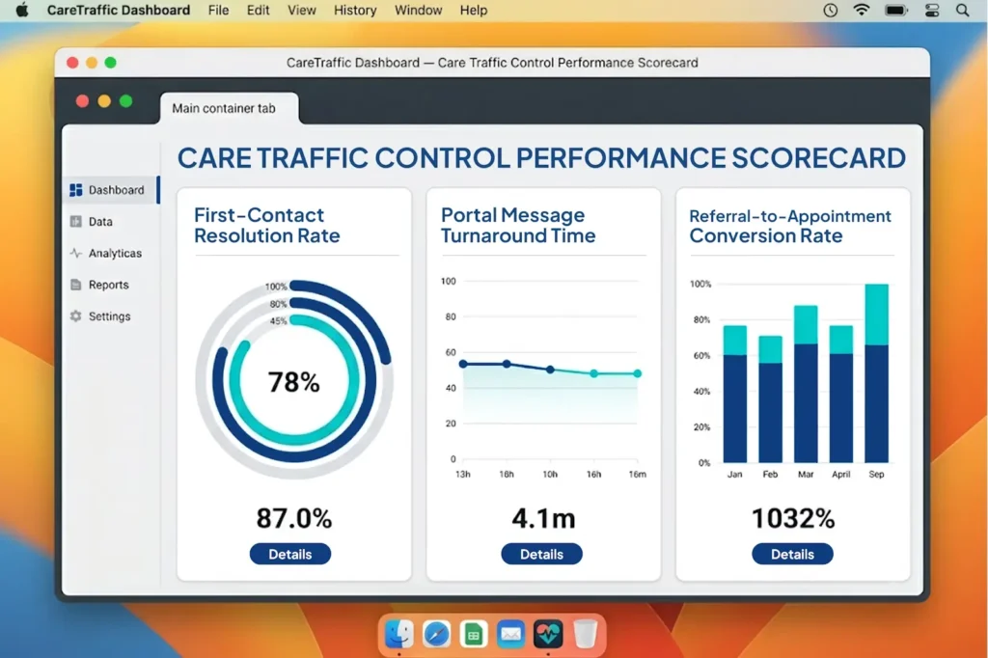Select Reports label in the sidebar
This screenshot has width=988, height=658.
[108, 285]
